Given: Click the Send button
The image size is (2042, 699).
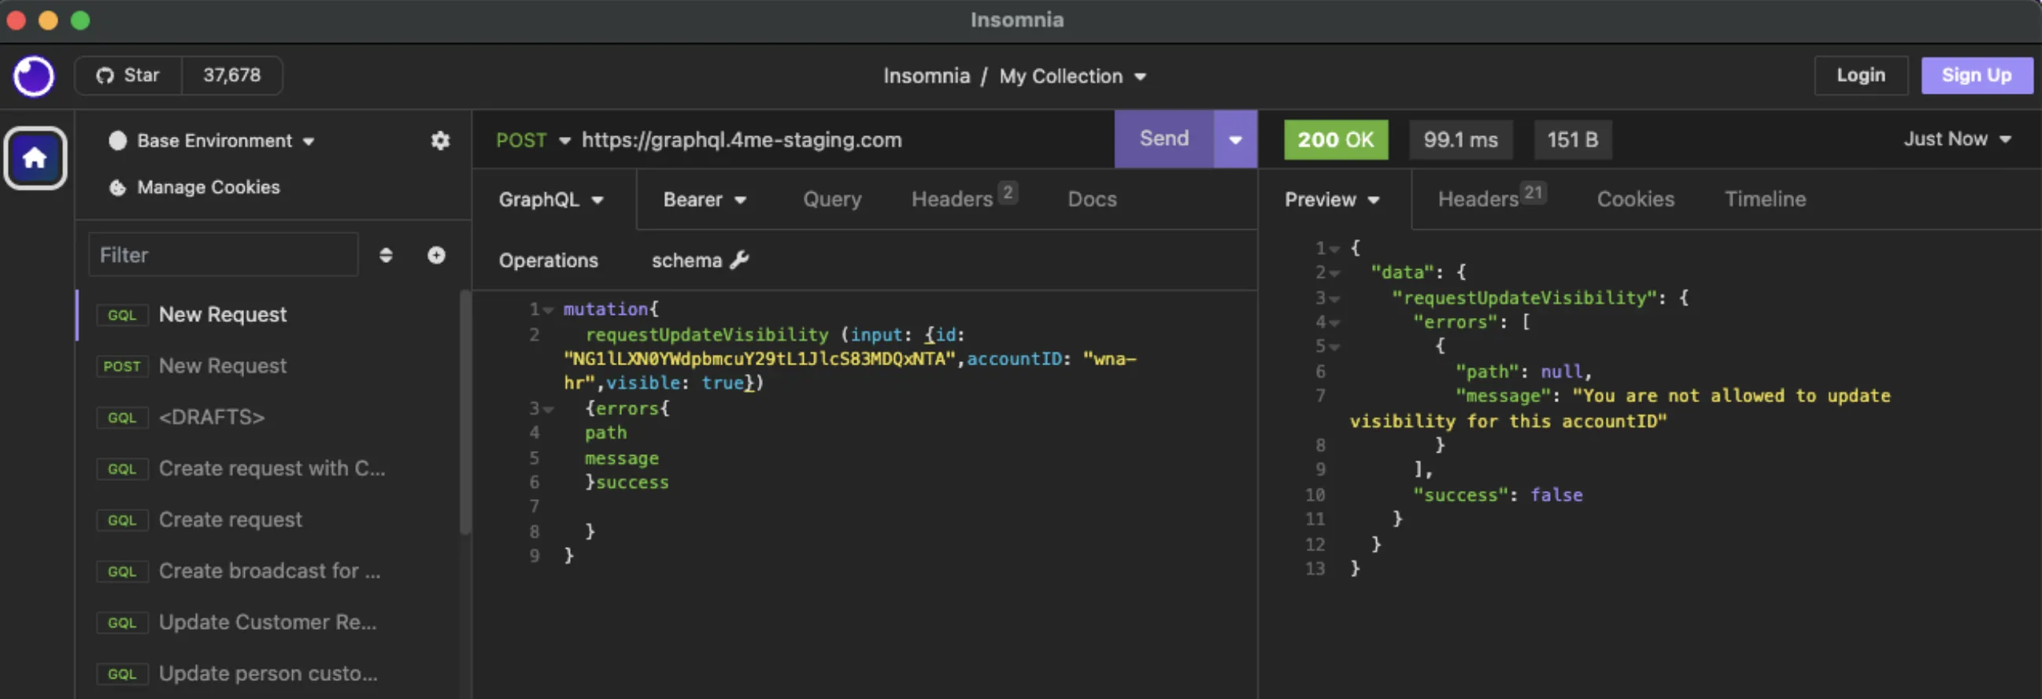Looking at the screenshot, I should point(1163,139).
